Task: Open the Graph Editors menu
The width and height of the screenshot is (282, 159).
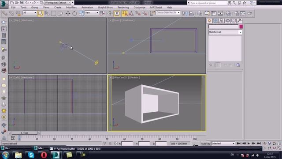Action: pyautogui.click(x=105, y=8)
